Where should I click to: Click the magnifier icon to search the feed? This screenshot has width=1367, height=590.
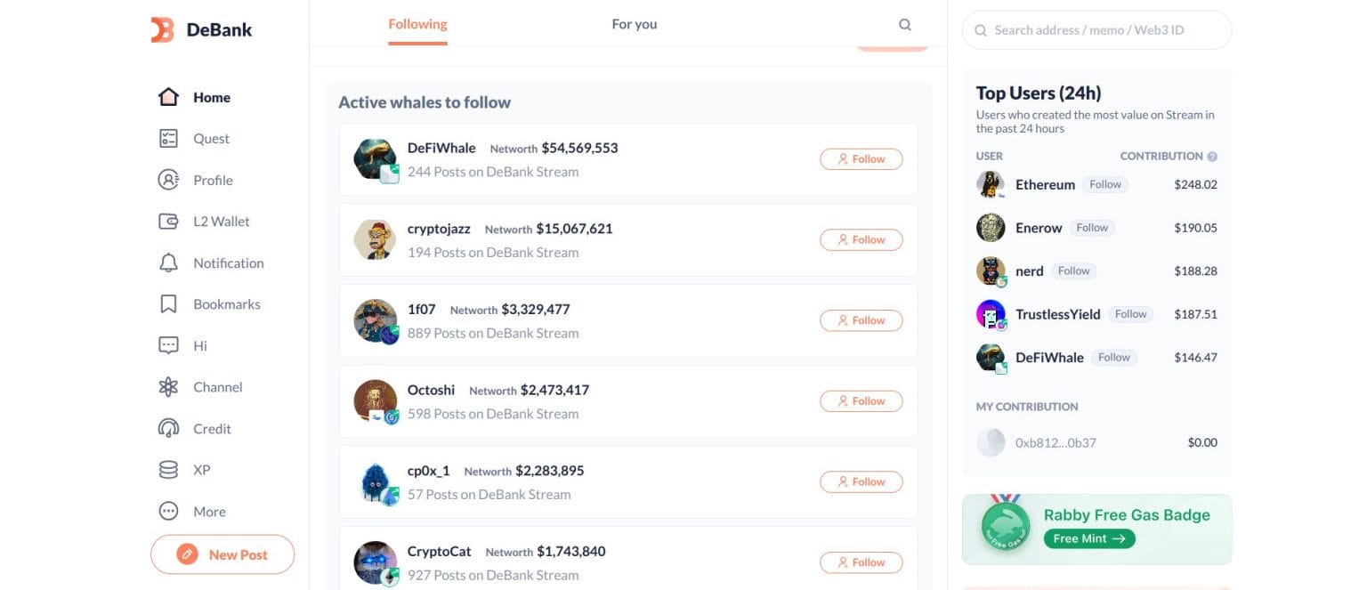coord(904,24)
